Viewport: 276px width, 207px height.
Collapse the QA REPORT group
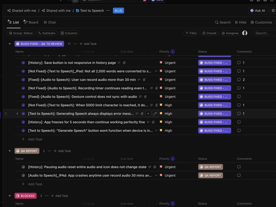coord(10,151)
